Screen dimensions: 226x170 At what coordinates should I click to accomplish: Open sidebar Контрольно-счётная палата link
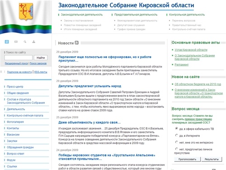25,116
